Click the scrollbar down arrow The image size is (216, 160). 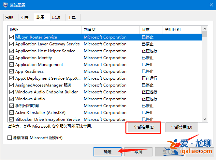205,119
